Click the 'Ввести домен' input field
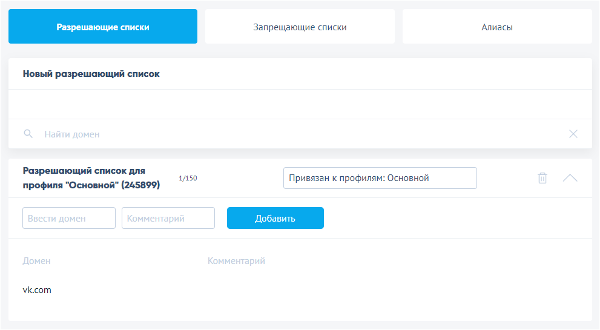Image resolution: width=600 pixels, height=330 pixels. coord(68,218)
